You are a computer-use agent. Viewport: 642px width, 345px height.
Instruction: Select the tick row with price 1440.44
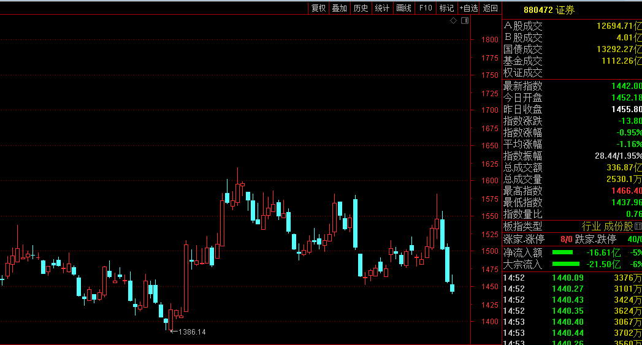572,333
